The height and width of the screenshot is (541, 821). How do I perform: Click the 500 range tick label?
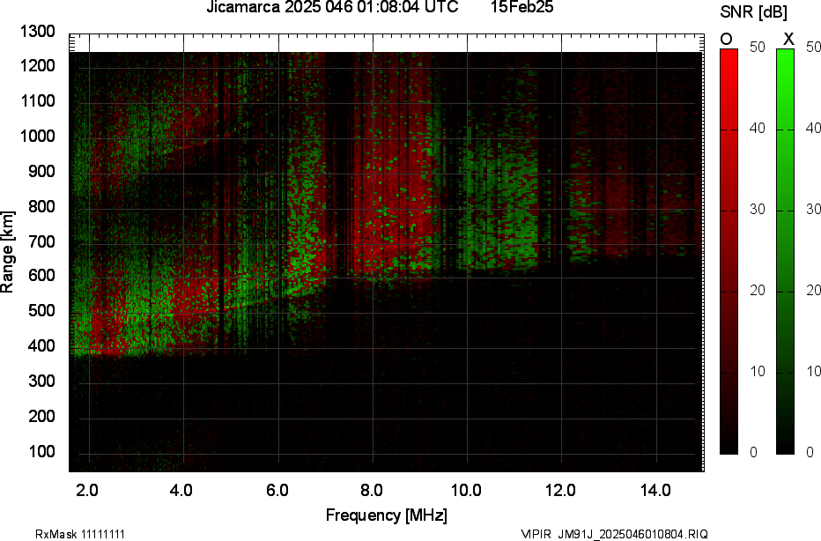(41, 310)
